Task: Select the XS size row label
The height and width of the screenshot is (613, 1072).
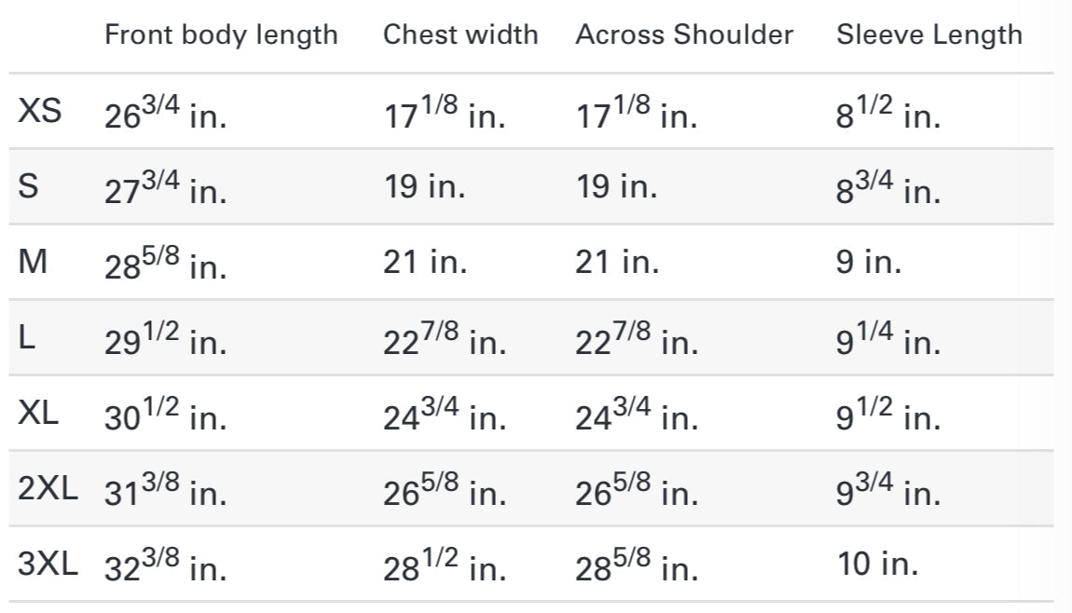Action: [40, 111]
